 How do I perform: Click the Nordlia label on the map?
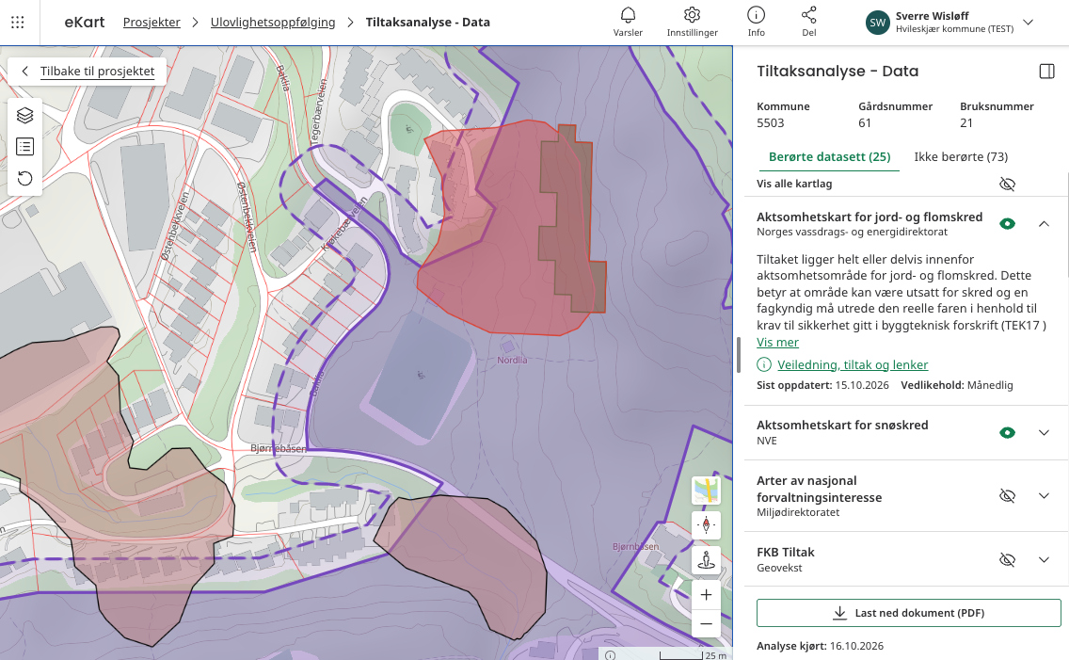pos(511,360)
